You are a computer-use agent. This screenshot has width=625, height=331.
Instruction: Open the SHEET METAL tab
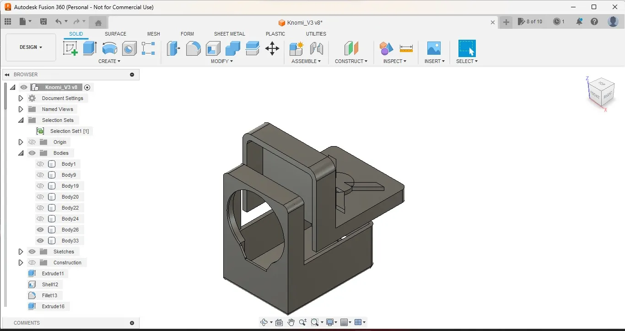click(x=229, y=34)
